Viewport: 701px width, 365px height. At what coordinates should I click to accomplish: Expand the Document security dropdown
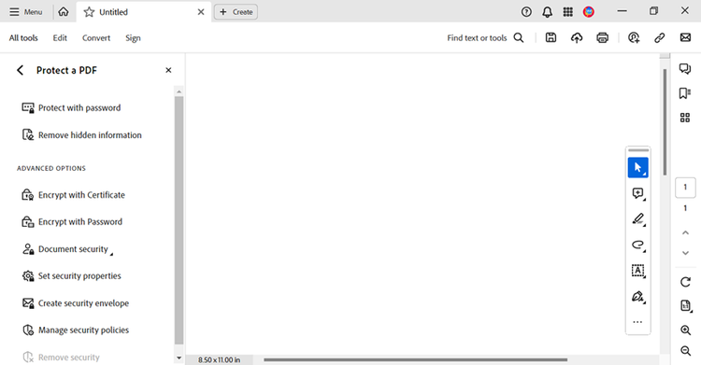67,249
